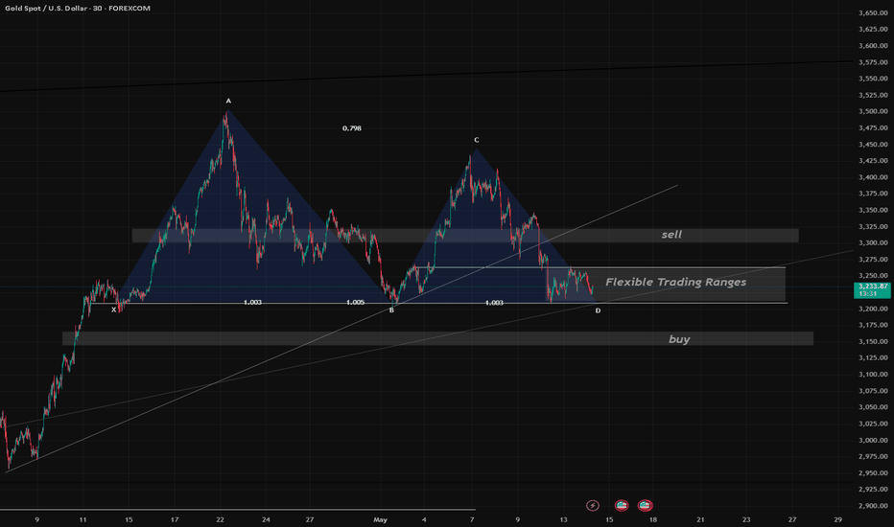This screenshot has height=527, width=894.
Task: Click the 18 date label on time axis
Action: coord(653,519)
